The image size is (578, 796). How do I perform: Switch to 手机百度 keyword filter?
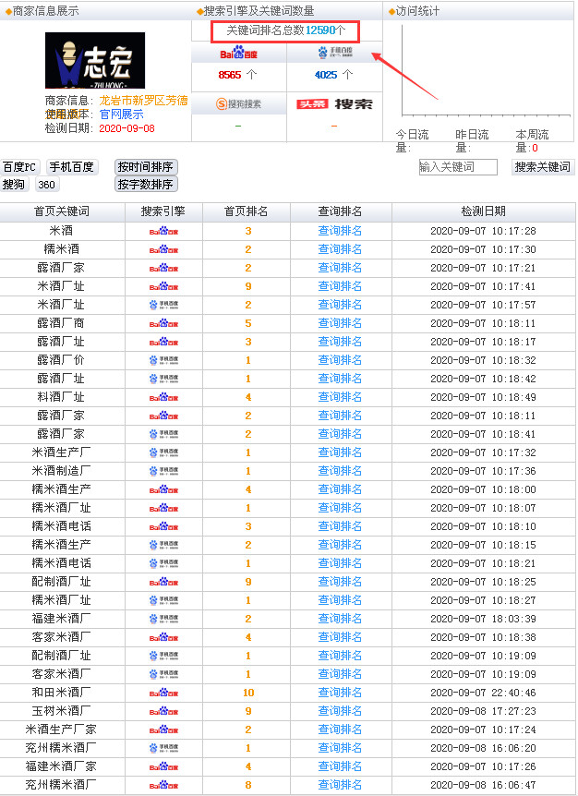pos(71,167)
